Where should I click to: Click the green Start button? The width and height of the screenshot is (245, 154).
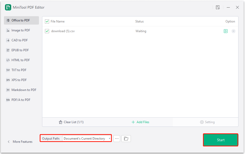tap(221, 140)
